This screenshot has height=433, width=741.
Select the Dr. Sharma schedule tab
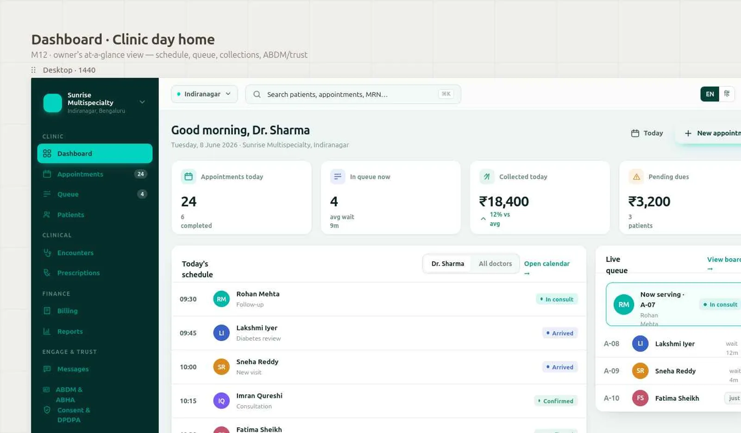(x=447, y=264)
